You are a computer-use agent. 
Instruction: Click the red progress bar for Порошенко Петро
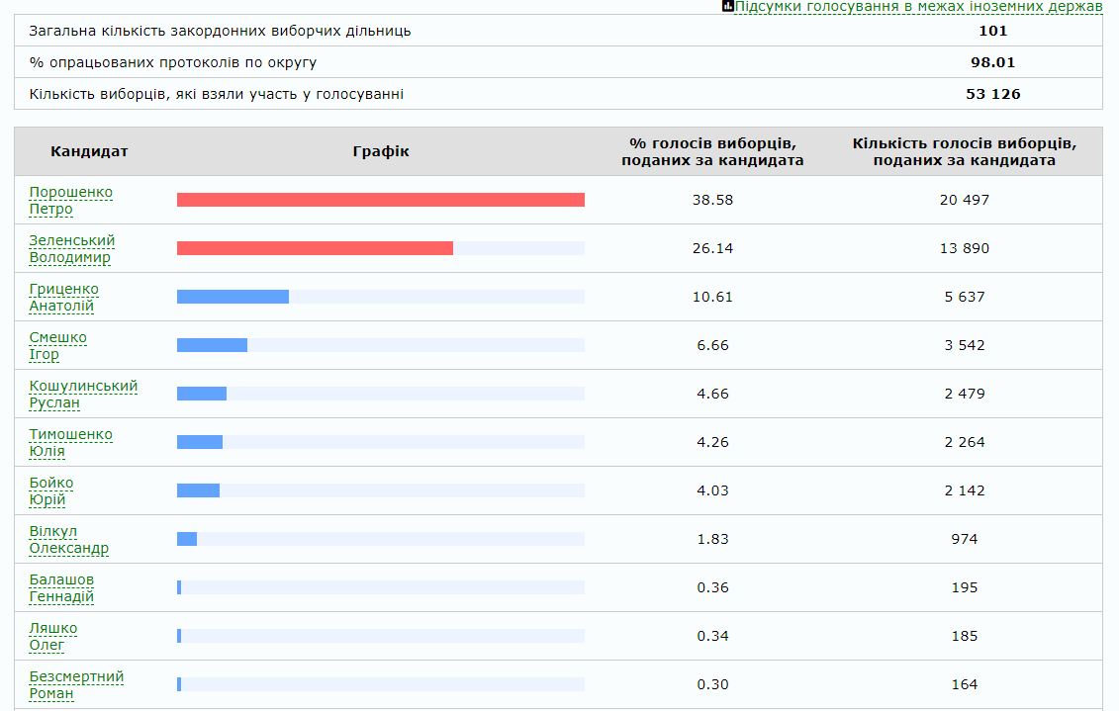tap(380, 200)
